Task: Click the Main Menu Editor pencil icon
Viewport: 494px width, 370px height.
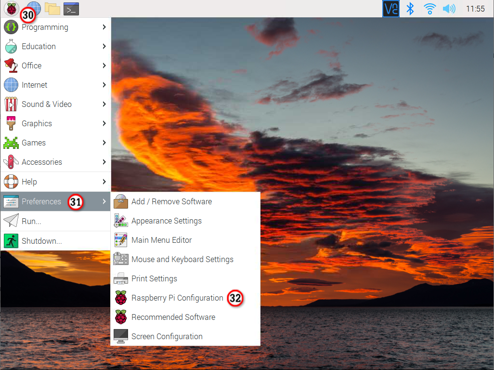Action: tap(121, 240)
